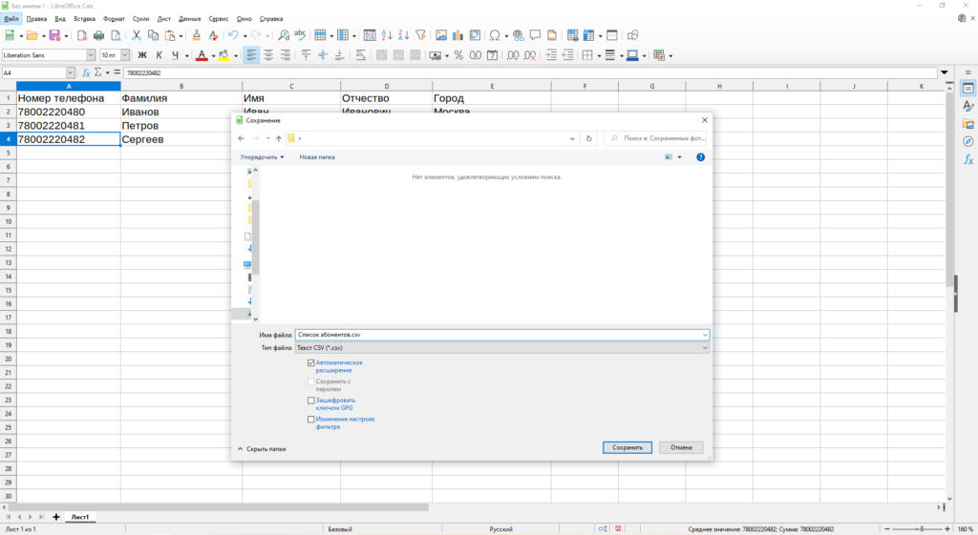Image resolution: width=978 pixels, height=535 pixels.
Task: Open the Function Wizard fx icon
Action: click(x=86, y=72)
